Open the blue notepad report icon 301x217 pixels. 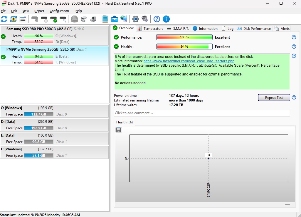(105, 19)
